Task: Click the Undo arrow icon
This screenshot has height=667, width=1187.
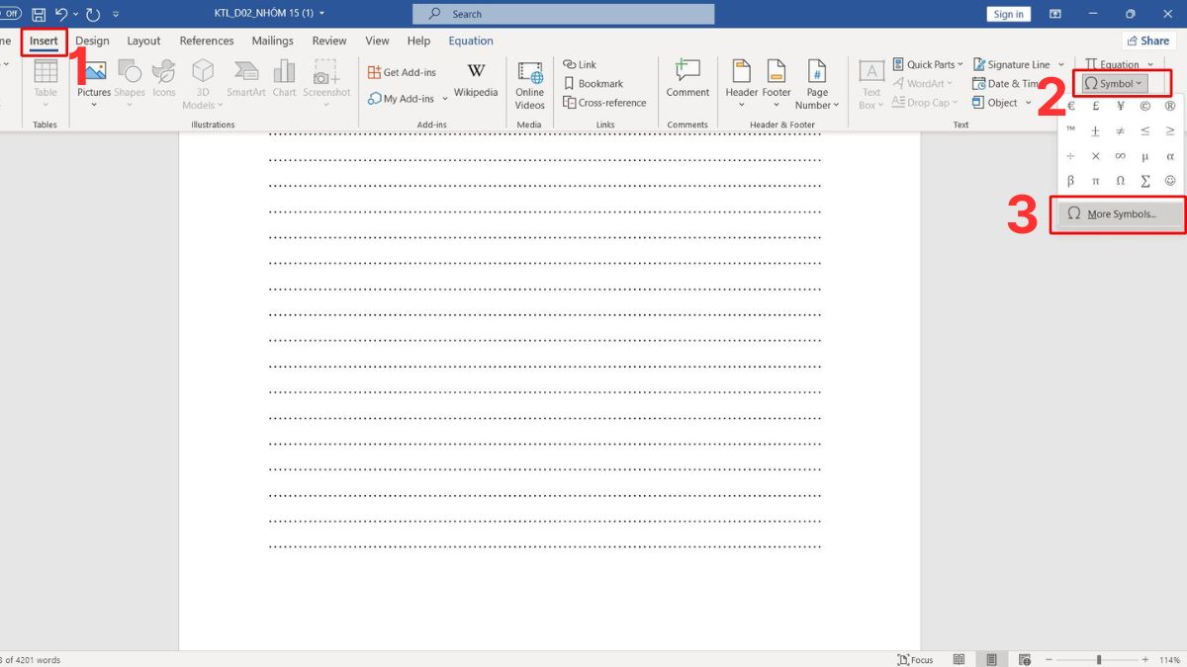Action: tap(61, 15)
